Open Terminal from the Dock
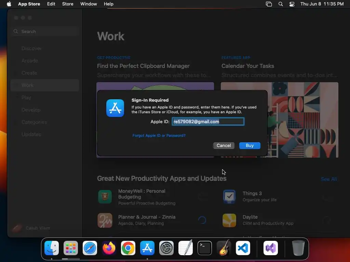This screenshot has width=350, height=262. (205, 248)
